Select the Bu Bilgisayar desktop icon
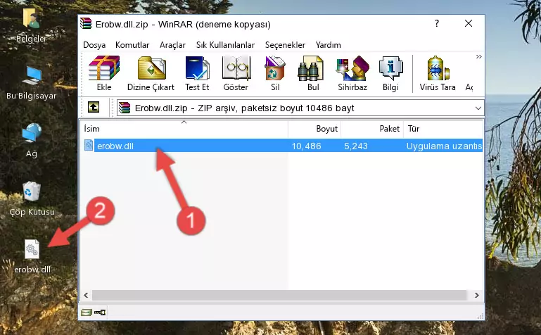This screenshot has height=335, width=541. pyautogui.click(x=32, y=83)
